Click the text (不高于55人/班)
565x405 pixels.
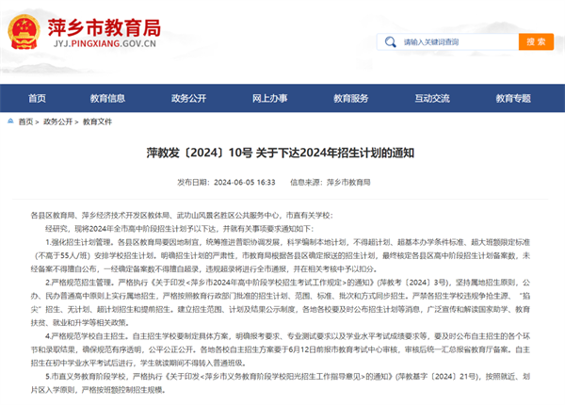click(x=62, y=255)
